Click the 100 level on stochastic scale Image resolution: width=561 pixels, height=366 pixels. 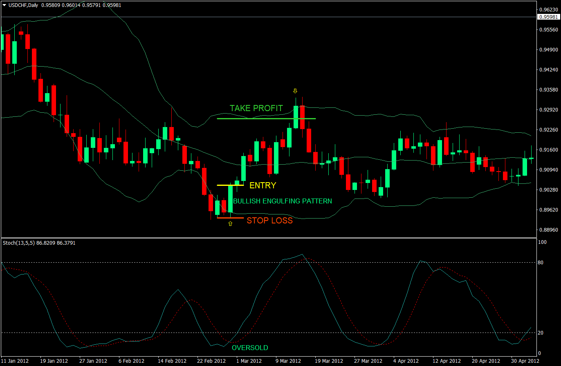point(542,243)
